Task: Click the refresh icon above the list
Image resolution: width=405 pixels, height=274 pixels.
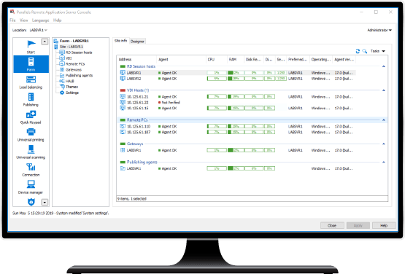Action: 358,51
